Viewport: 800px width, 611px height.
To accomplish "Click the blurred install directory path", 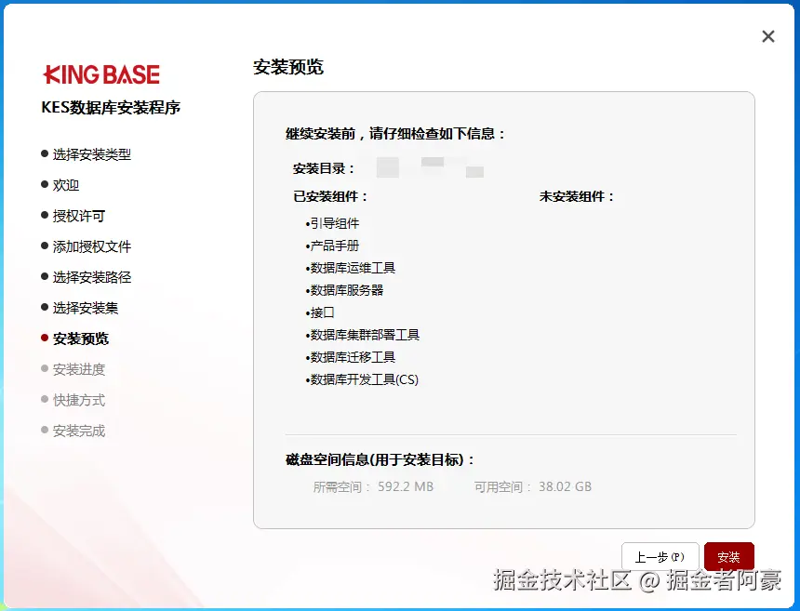I will pos(430,167).
